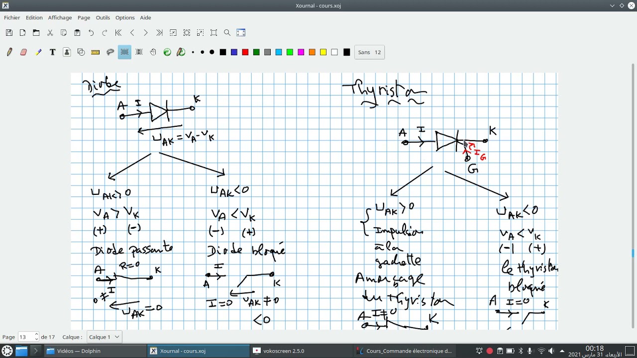Open the application launcher in taskbar
The height and width of the screenshot is (358, 637).
(7, 351)
